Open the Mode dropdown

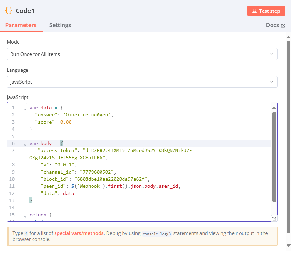pyautogui.click(x=142, y=54)
